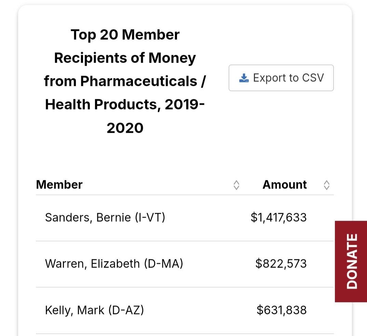
Task: Click the download icon in Export button
Action: click(244, 78)
